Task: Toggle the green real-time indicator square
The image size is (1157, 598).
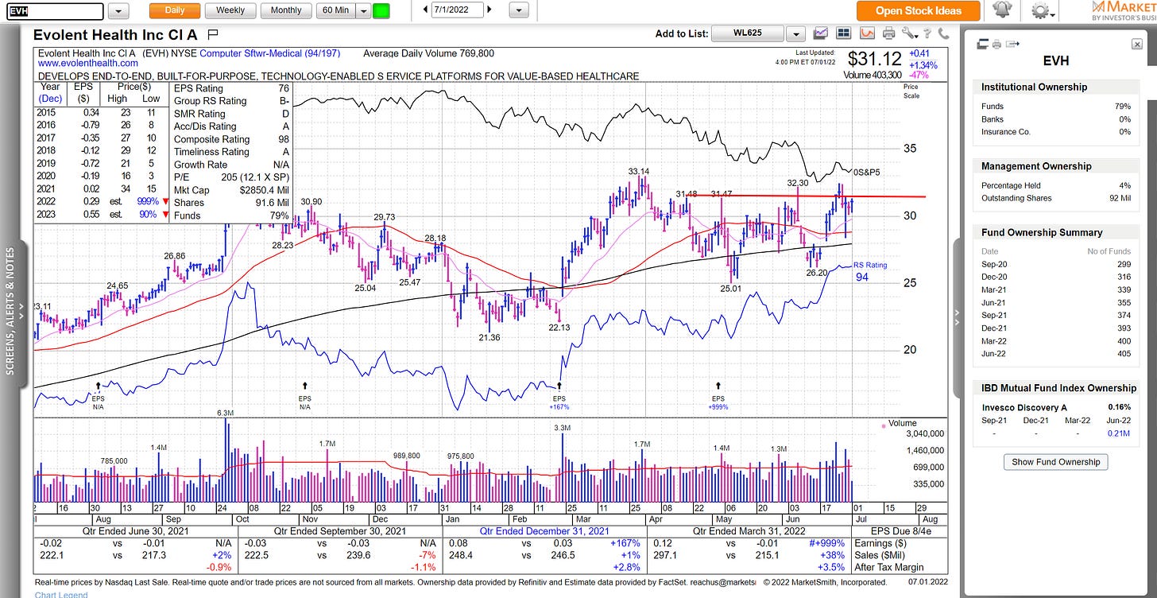Action: (x=381, y=10)
